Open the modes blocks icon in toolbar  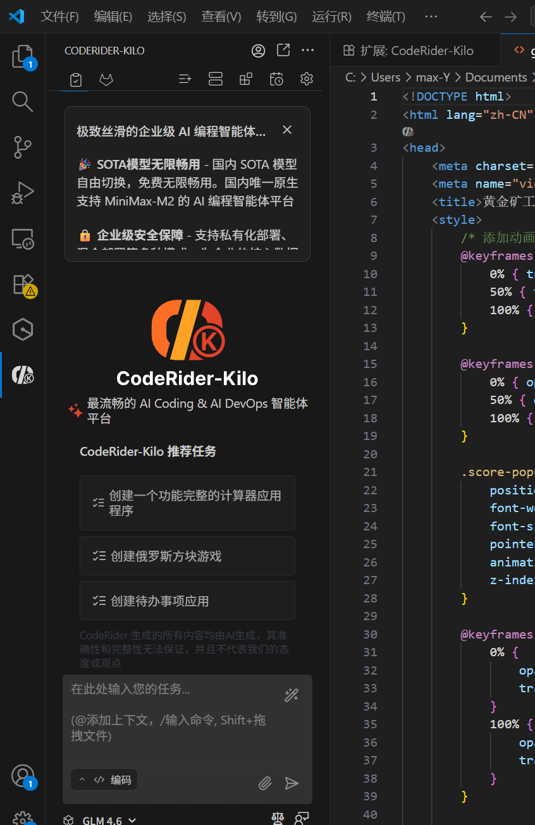coord(245,79)
